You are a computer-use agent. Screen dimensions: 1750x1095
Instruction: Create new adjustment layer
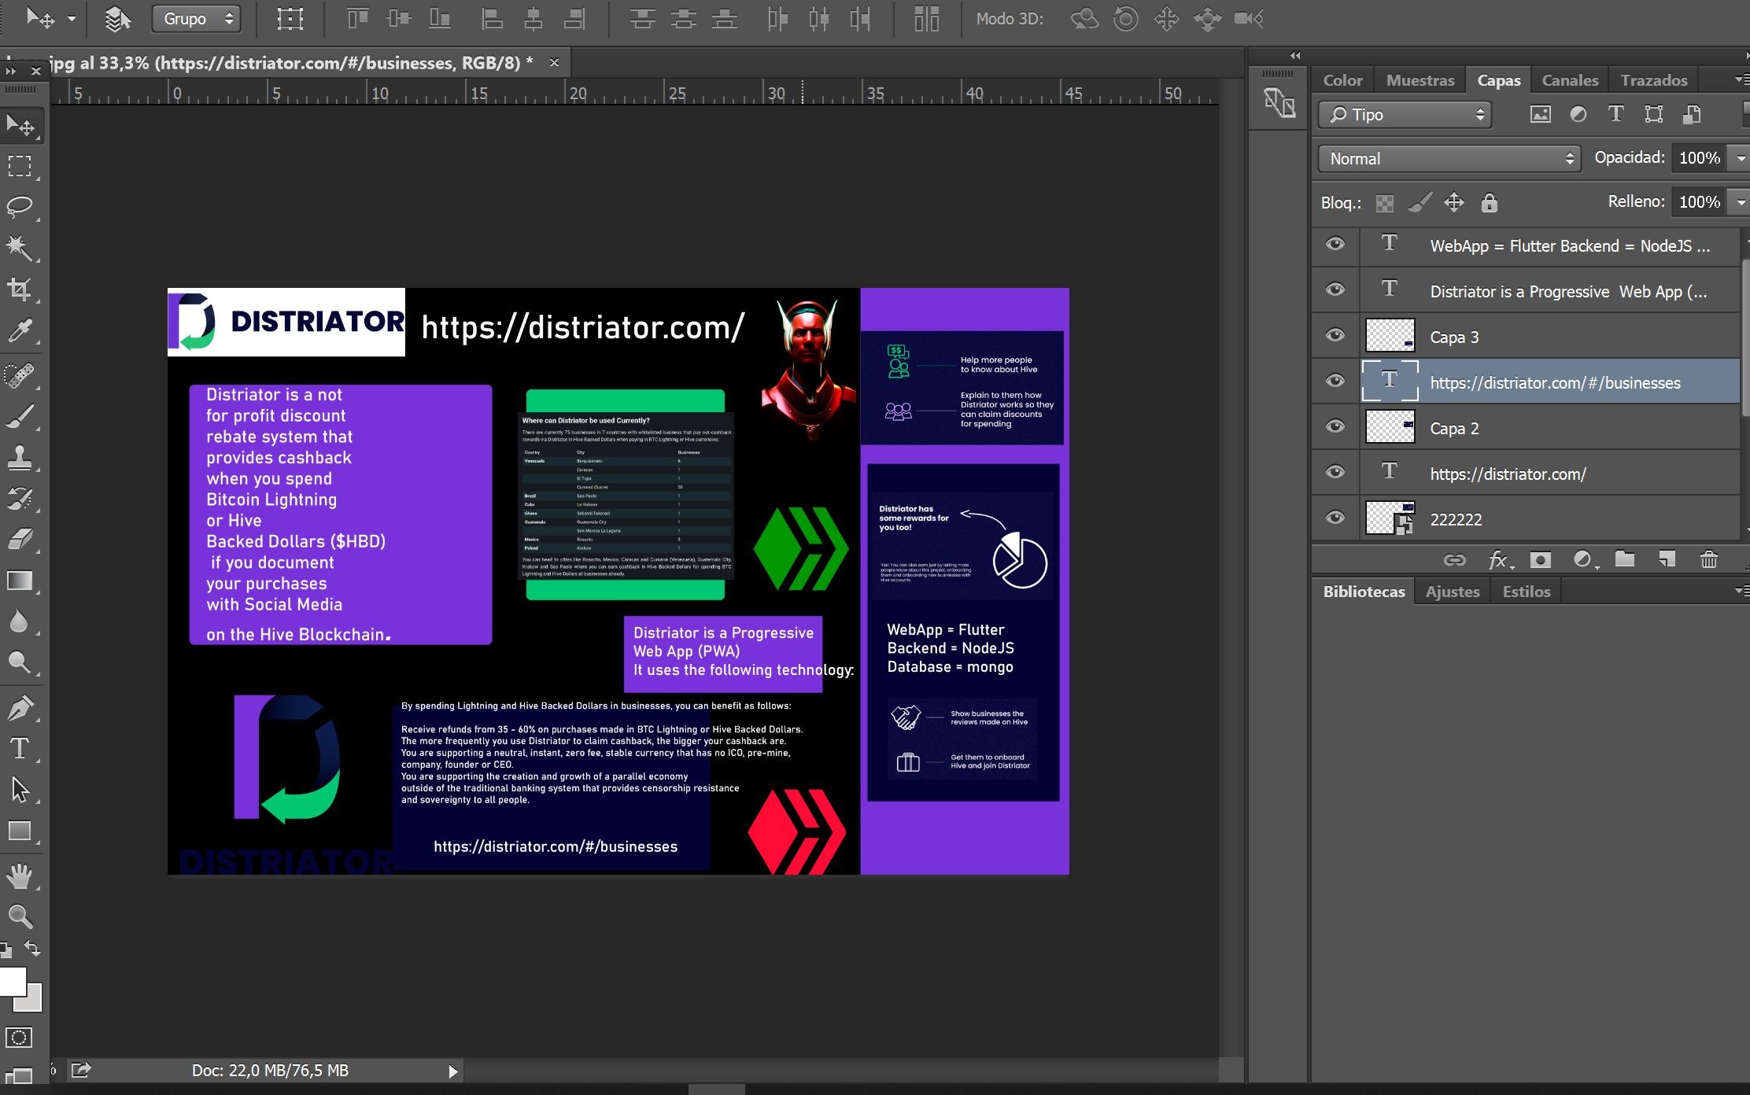click(1584, 559)
